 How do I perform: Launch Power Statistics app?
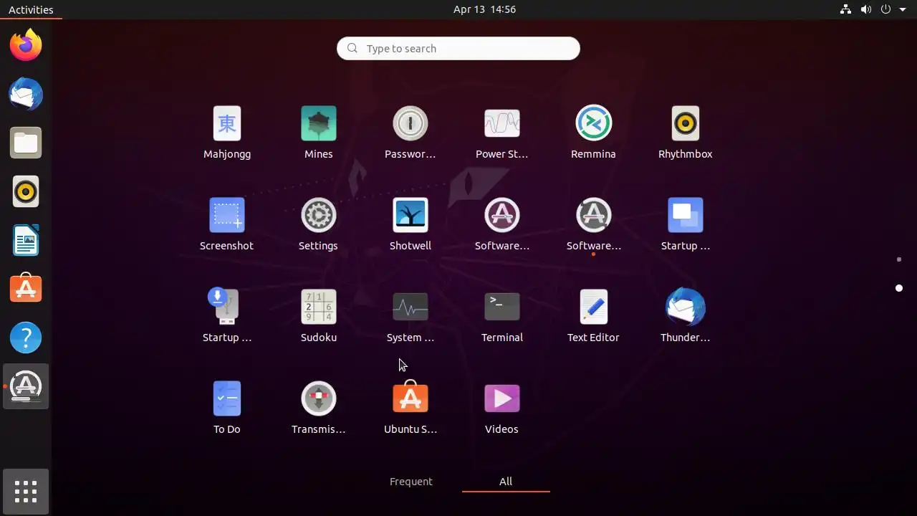[x=502, y=133]
